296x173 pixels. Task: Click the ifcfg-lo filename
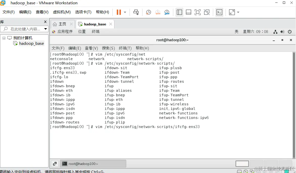(x=59, y=77)
